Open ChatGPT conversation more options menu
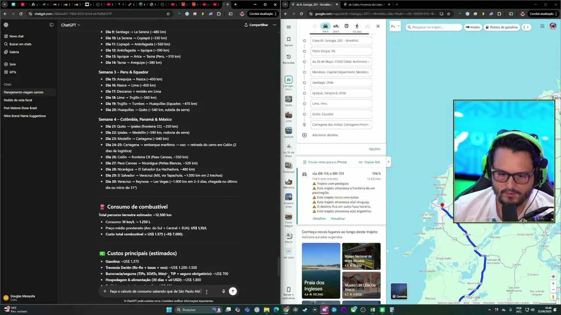 pos(274,25)
